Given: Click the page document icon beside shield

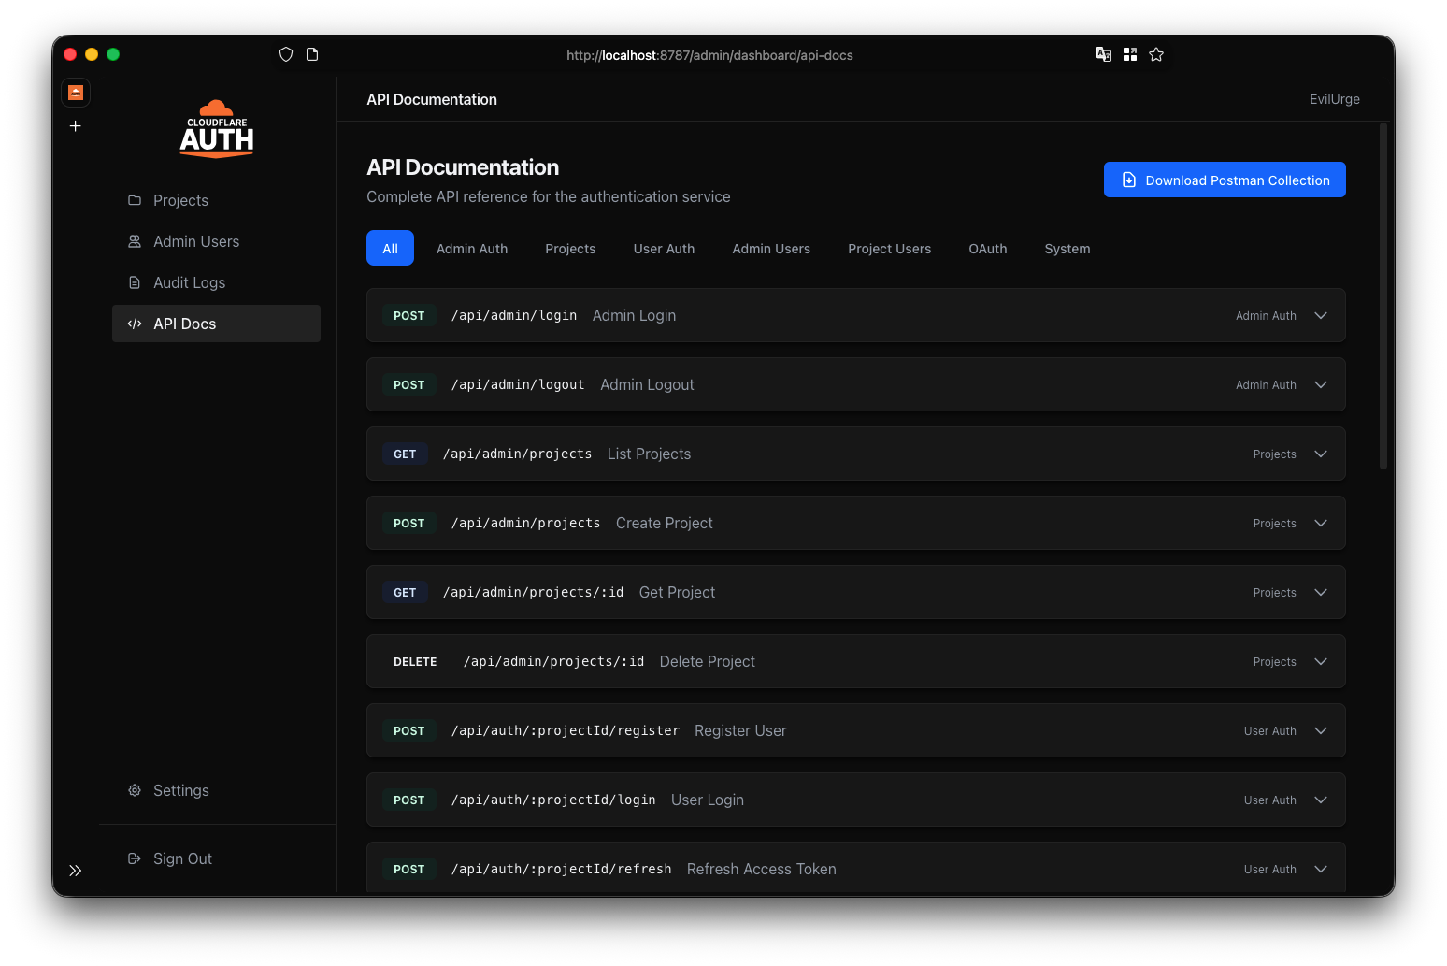Looking at the screenshot, I should (x=312, y=54).
